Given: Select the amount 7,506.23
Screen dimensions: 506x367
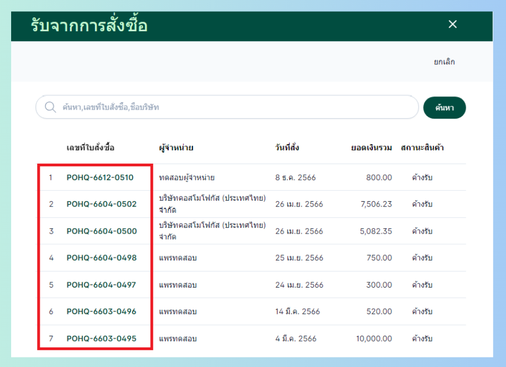Looking at the screenshot, I should [x=376, y=204].
